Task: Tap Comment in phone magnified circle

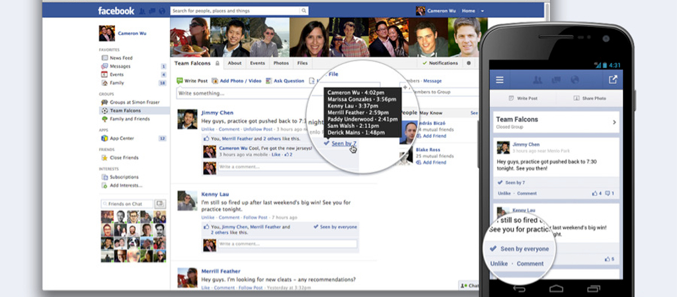Action: 530,263
